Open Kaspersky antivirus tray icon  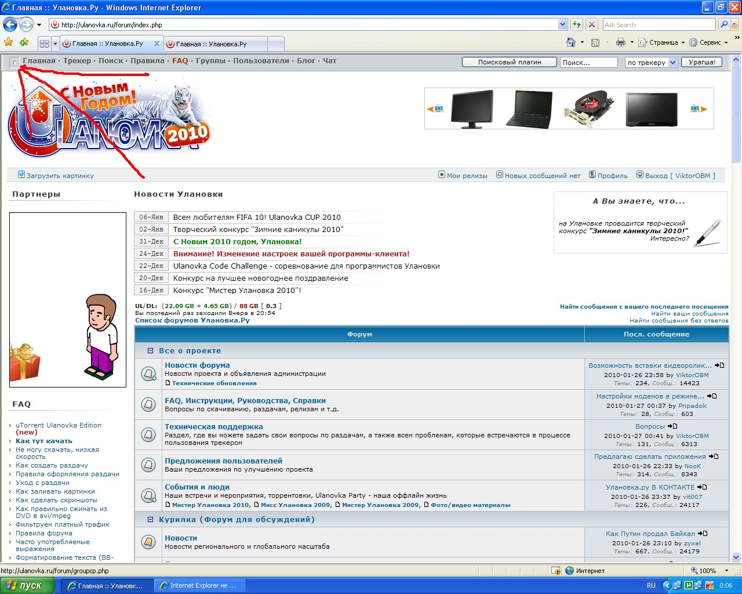(x=710, y=585)
